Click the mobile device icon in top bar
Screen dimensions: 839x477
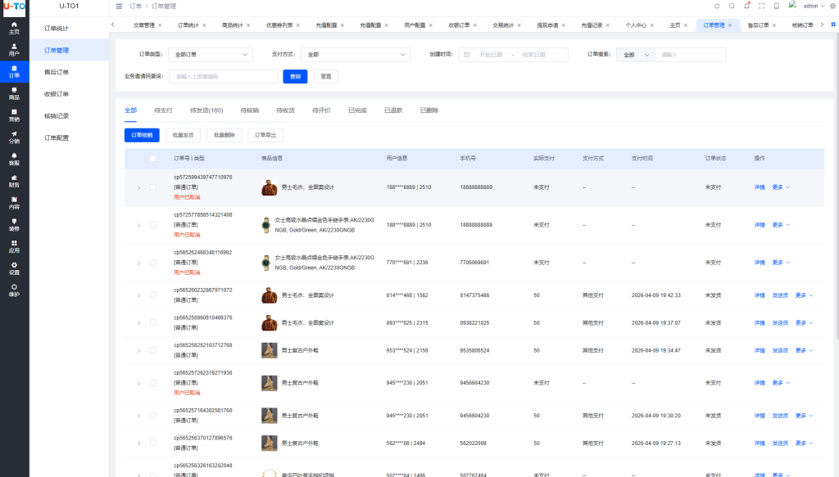point(777,7)
